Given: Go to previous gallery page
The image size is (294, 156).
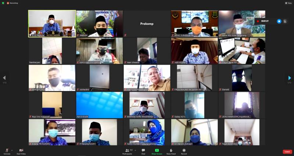Looking at the screenshot, I should 4,78.
